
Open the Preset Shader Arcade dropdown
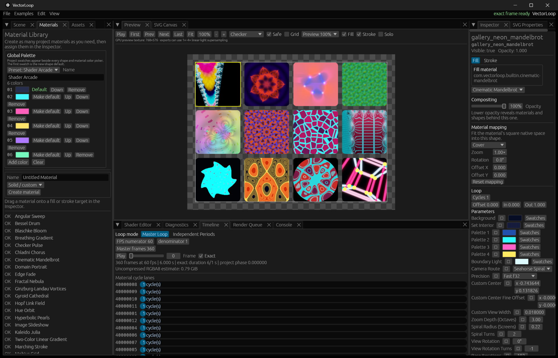coord(33,70)
